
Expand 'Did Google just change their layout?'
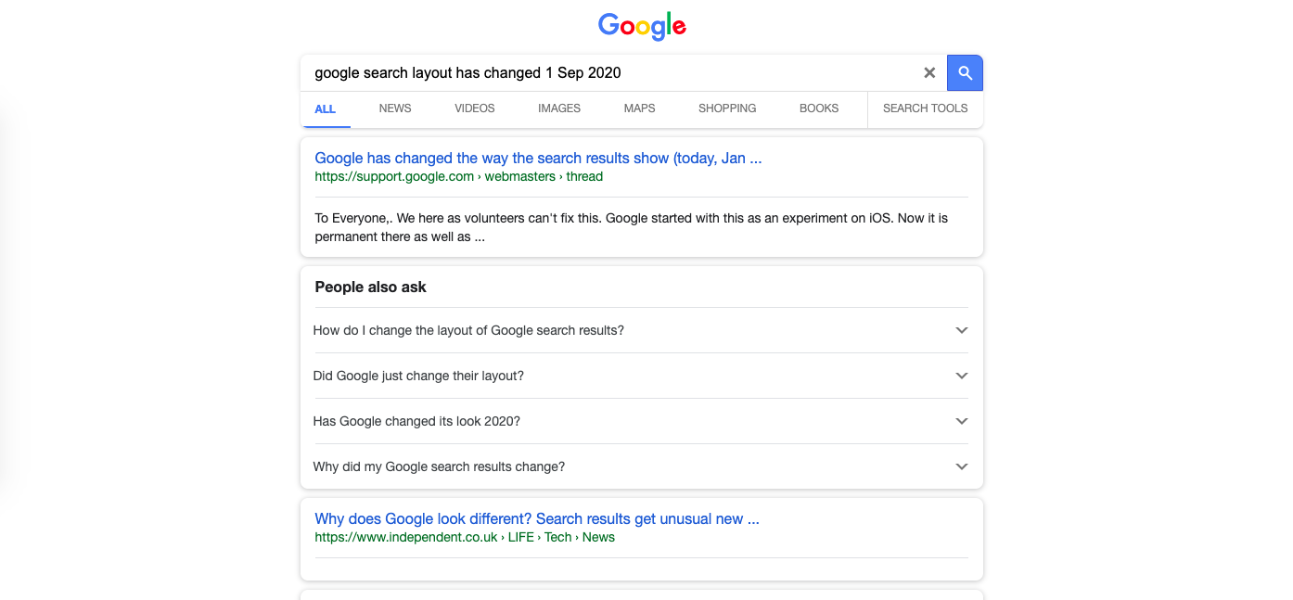point(418,376)
